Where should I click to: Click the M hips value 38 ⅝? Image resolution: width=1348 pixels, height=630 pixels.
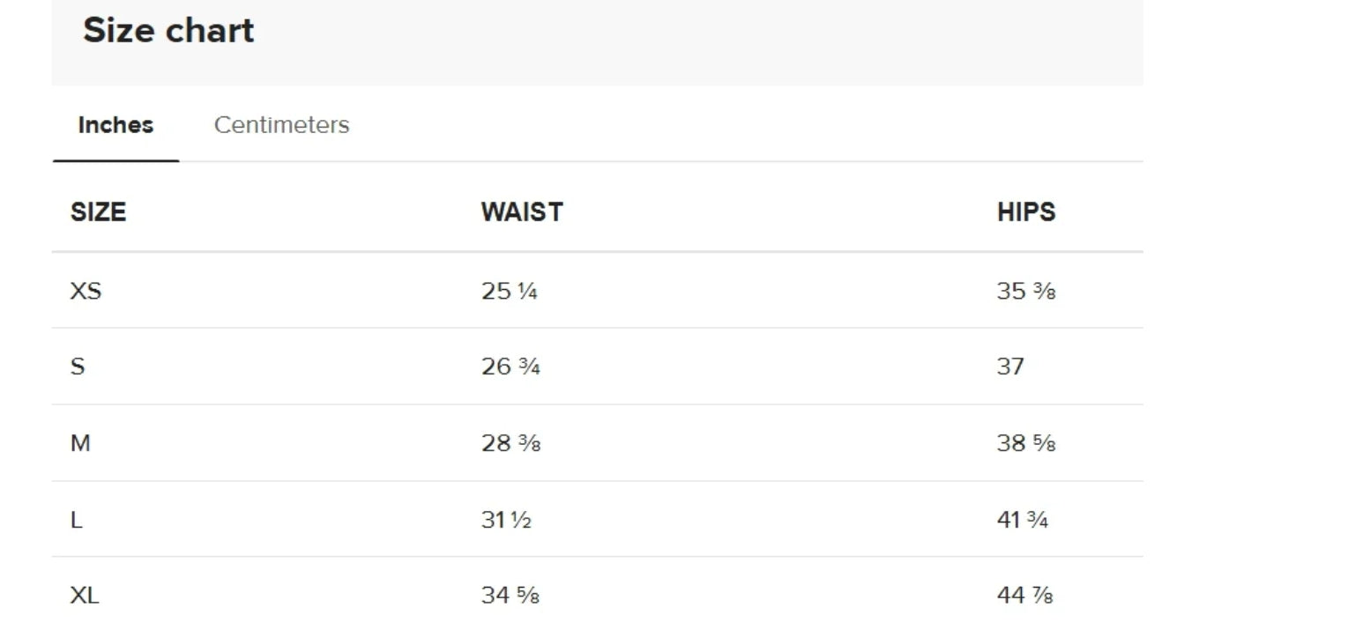coord(1026,443)
